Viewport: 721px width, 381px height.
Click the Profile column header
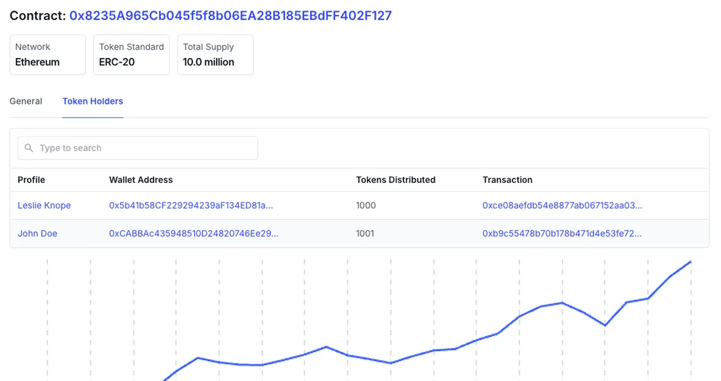tap(32, 180)
